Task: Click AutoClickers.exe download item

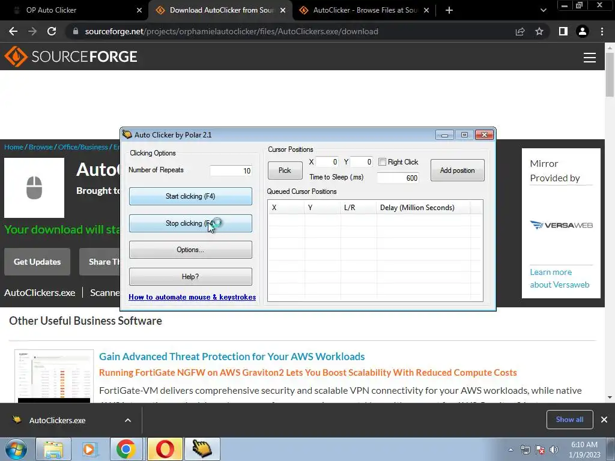Action: [x=57, y=420]
